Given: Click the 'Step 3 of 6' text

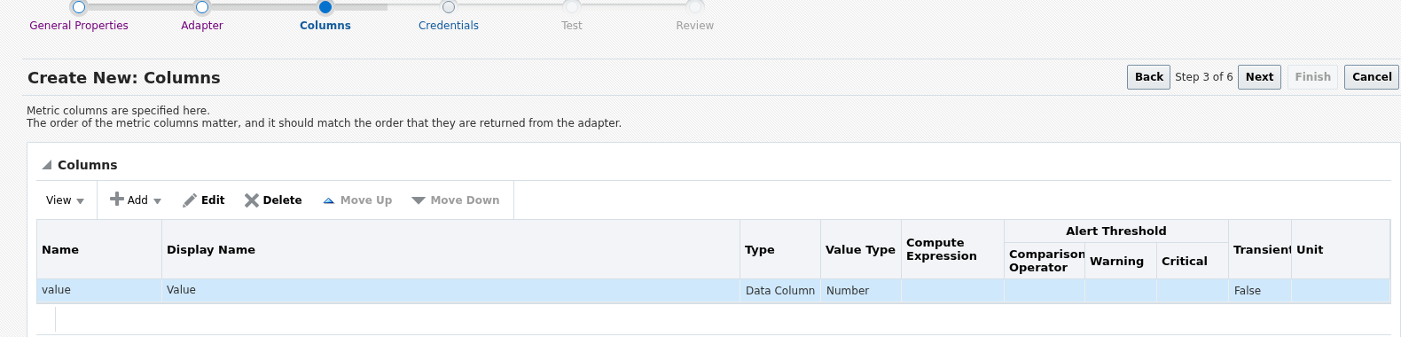Looking at the screenshot, I should coord(1204,77).
